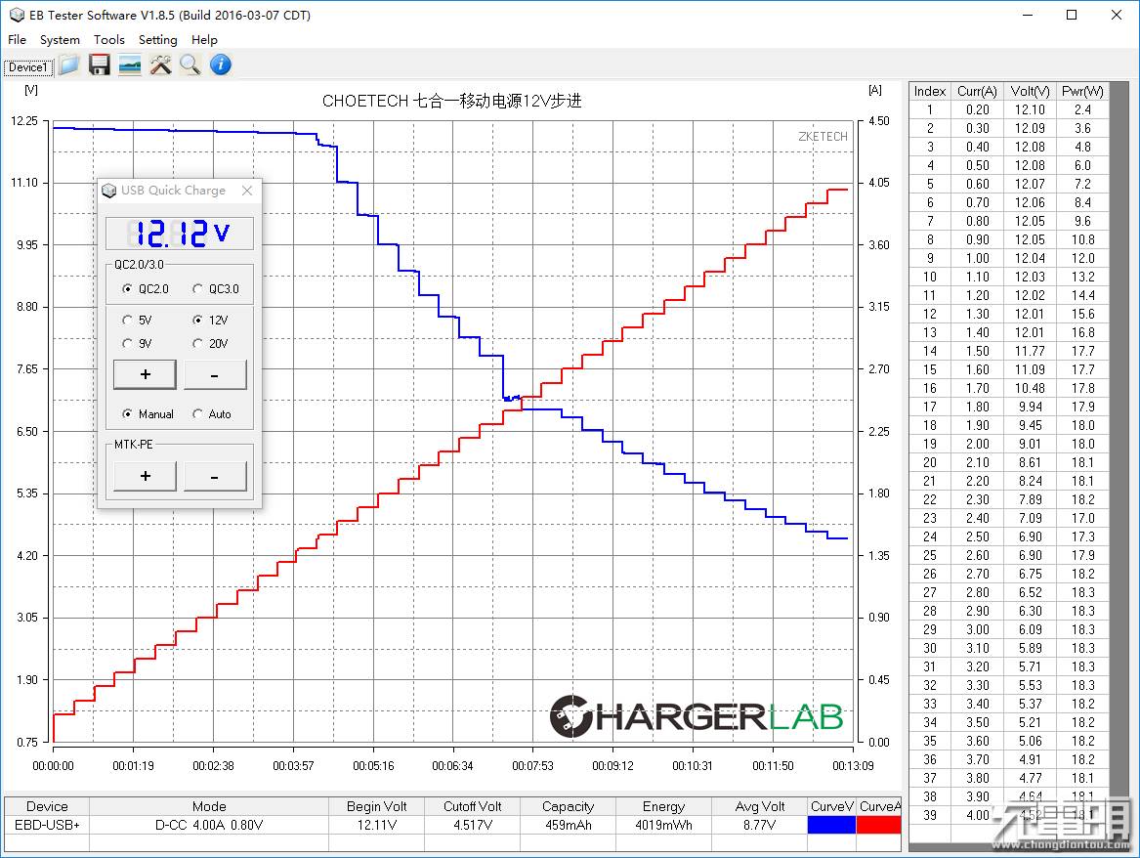The height and width of the screenshot is (858, 1140).
Task: Click the 8.77V average volt cell
Action: point(759,826)
